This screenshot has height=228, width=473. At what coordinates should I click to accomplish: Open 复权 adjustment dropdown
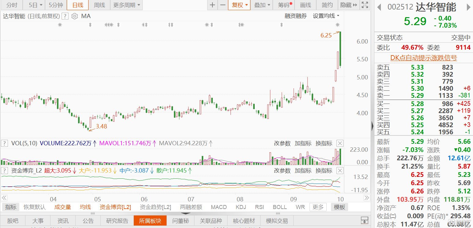[239, 5]
